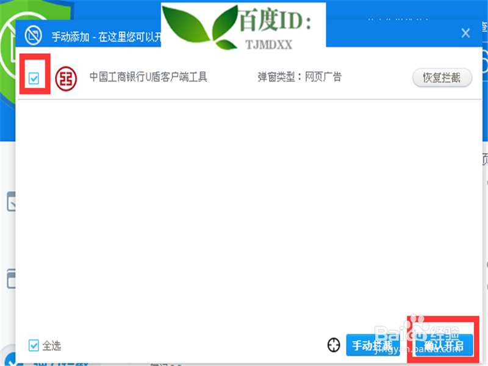Viewport: 488px width, 366px height.
Task: Select the sidebar panel icon on the left edge
Action: 9,201
